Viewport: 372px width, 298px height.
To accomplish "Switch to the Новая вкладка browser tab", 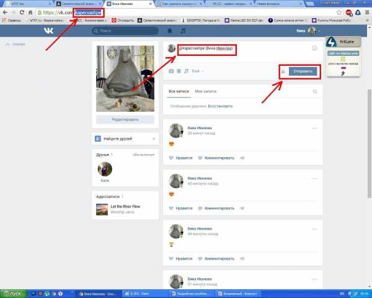I will 278,4.
